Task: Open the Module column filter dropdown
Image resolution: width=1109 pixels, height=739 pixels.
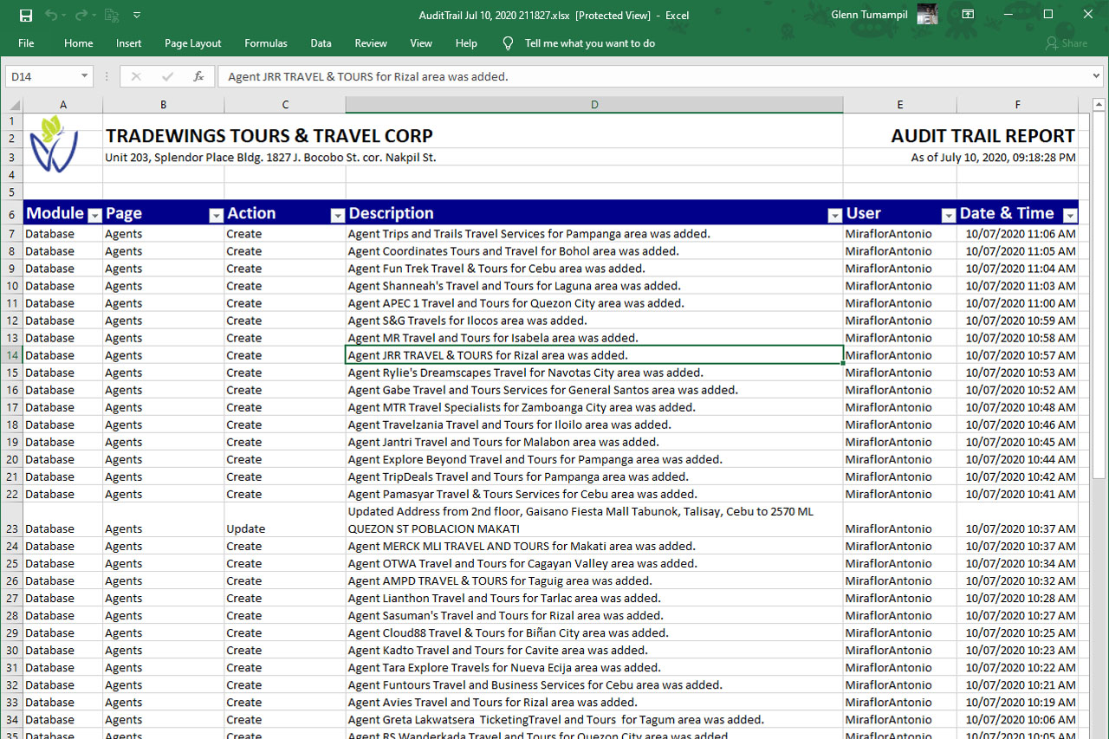Action: pos(94,216)
